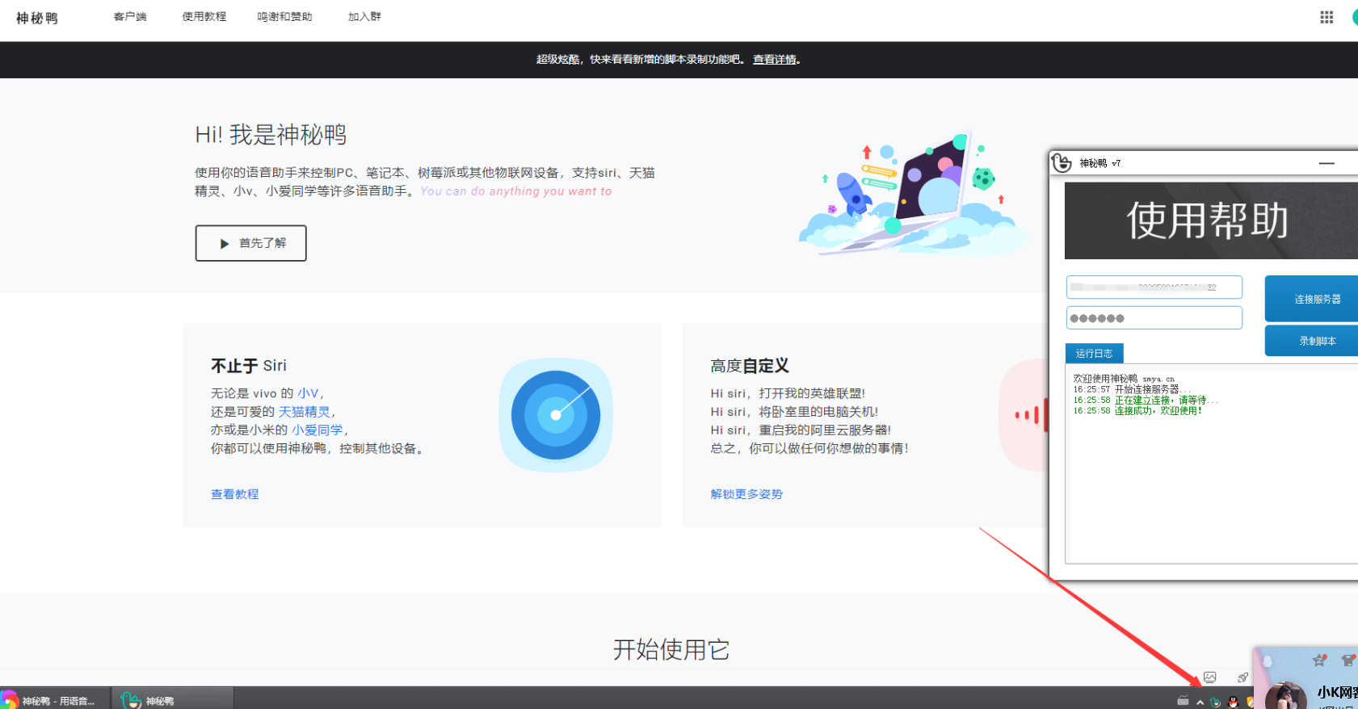
Task: Switch to 神秘鸭 app taskbar item
Action: tap(173, 699)
